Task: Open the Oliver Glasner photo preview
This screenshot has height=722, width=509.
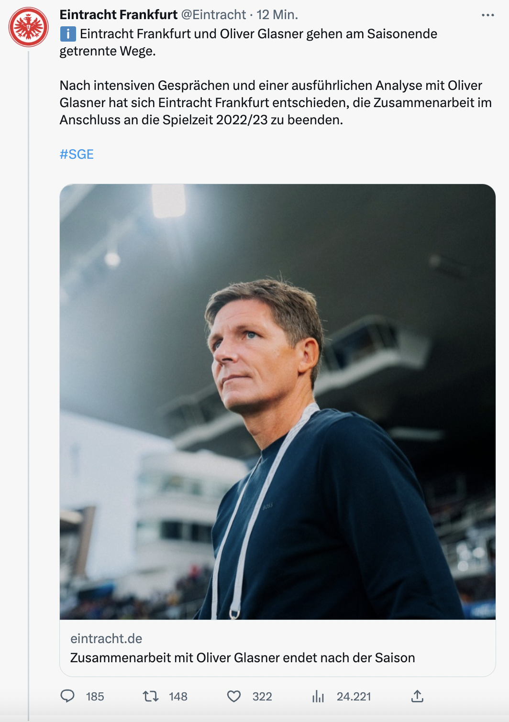Action: click(x=277, y=402)
